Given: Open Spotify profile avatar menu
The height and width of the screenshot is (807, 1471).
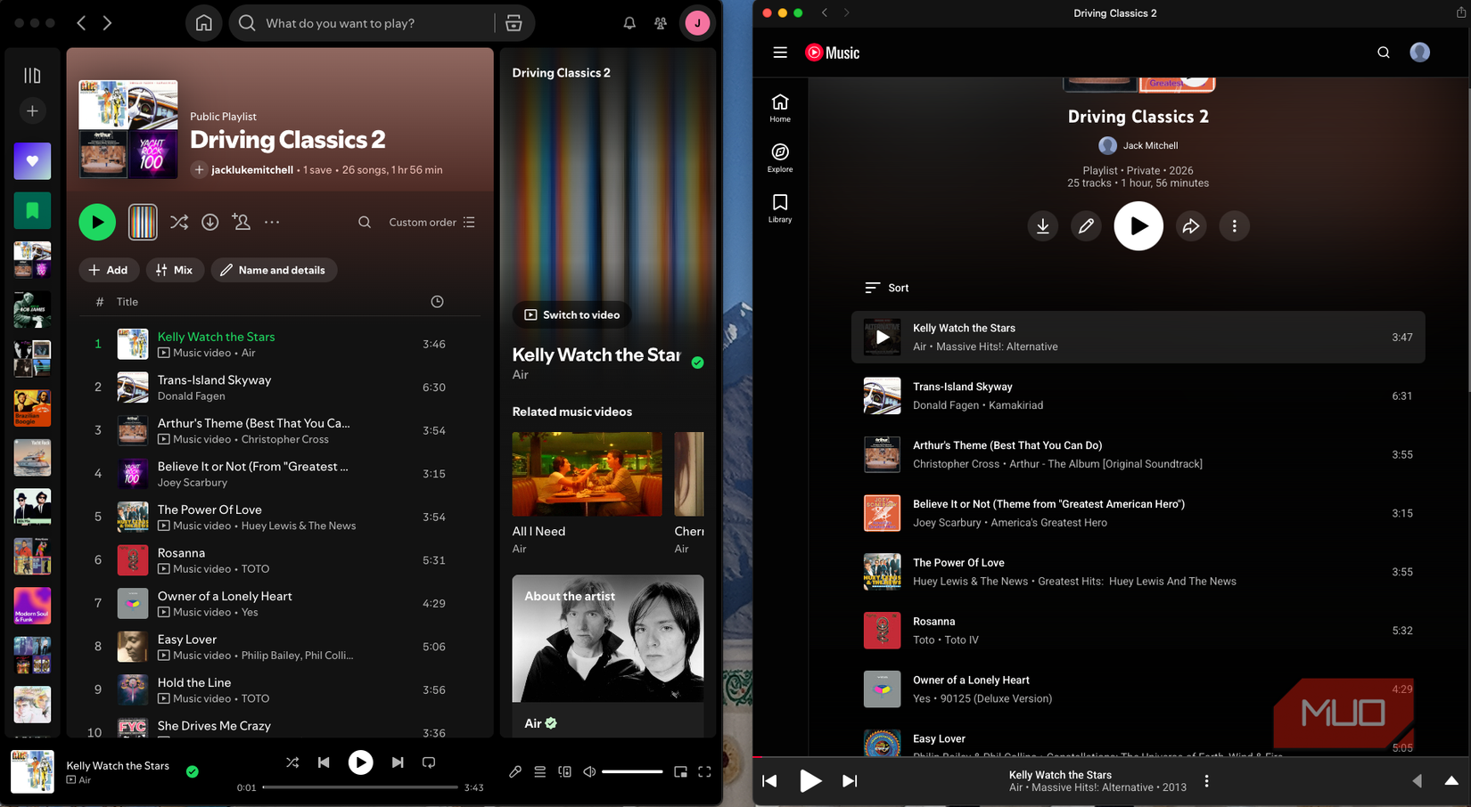Looking at the screenshot, I should (697, 23).
